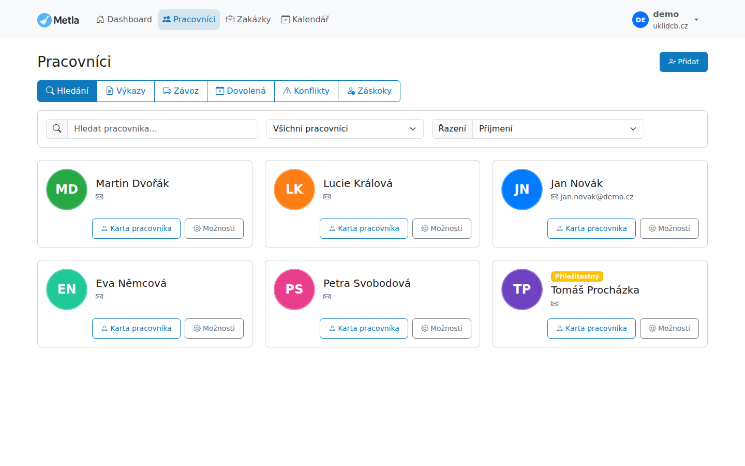Click Martin Dvořák's MD avatar circle
Image resolution: width=745 pixels, height=466 pixels.
click(x=67, y=190)
